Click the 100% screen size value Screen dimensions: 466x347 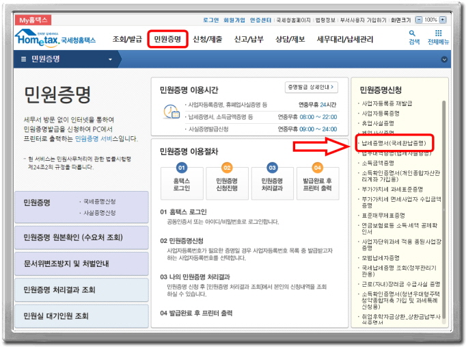(x=430, y=20)
